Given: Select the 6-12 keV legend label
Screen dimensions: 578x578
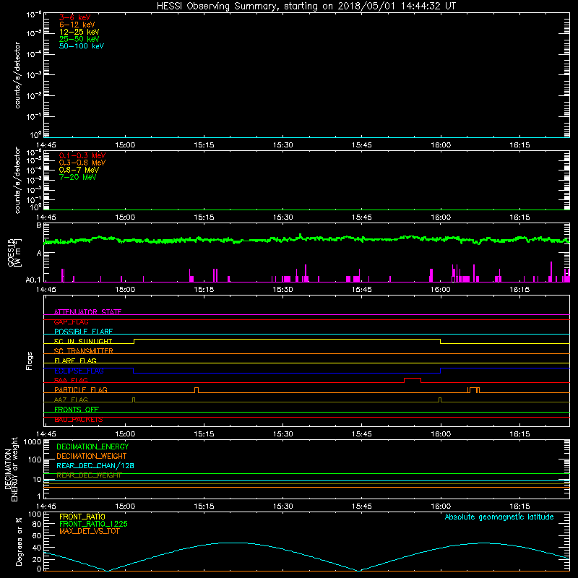Looking at the screenshot, I should coord(77,25).
